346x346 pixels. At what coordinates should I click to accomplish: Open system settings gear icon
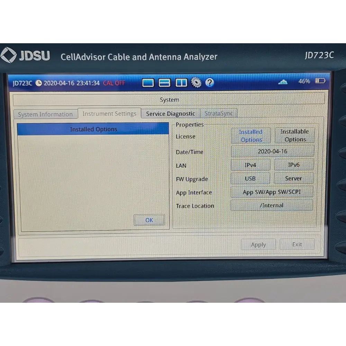(196, 83)
